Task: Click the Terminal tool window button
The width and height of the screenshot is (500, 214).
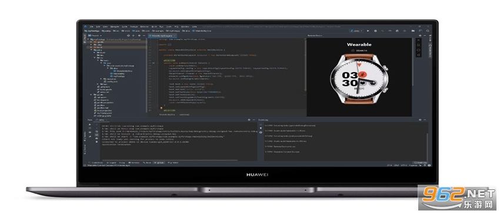Action: [x=134, y=162]
